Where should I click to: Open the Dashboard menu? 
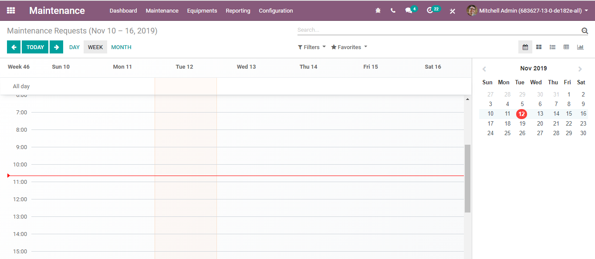click(123, 10)
